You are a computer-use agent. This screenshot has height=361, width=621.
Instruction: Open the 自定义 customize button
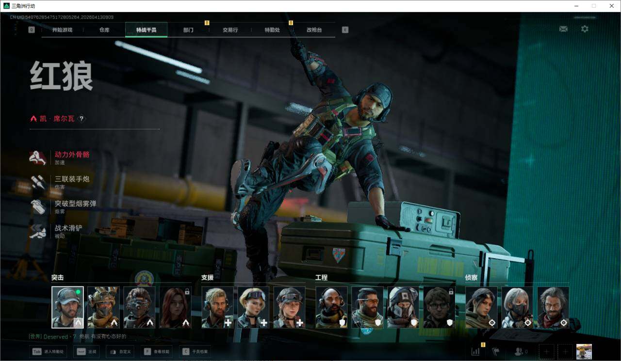coord(120,351)
